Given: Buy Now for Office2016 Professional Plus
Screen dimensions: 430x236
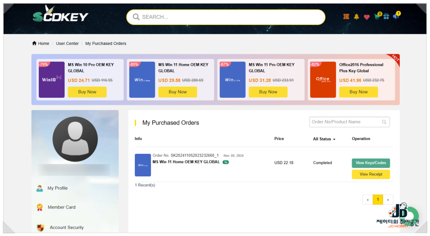Looking at the screenshot, I should click(x=358, y=92).
